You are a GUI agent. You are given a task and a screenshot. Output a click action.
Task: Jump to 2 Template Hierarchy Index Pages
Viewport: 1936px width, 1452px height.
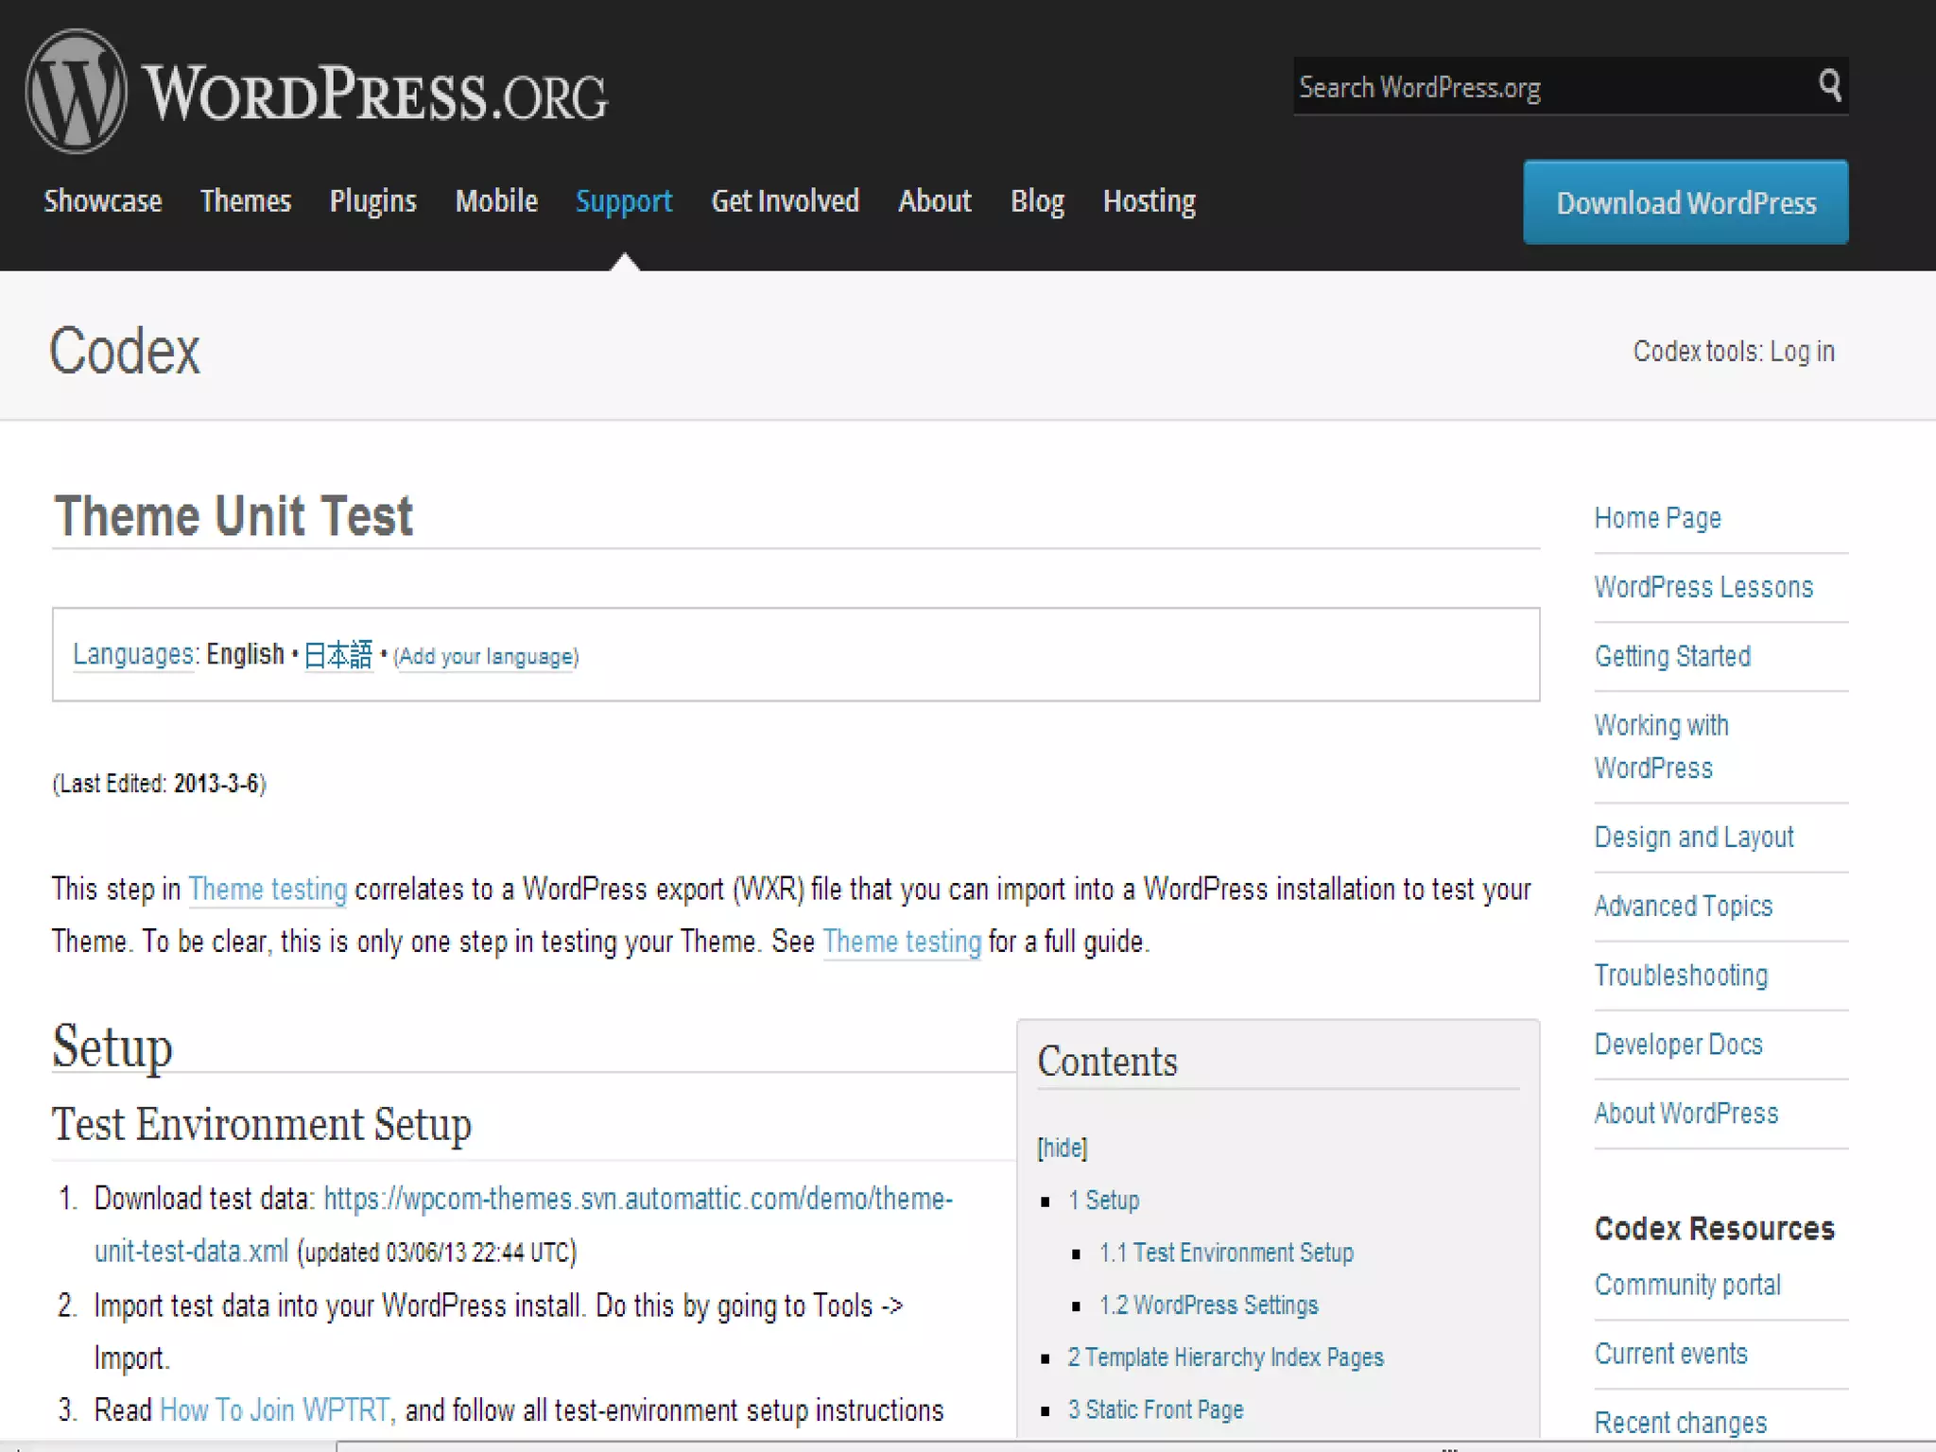1225,1357
